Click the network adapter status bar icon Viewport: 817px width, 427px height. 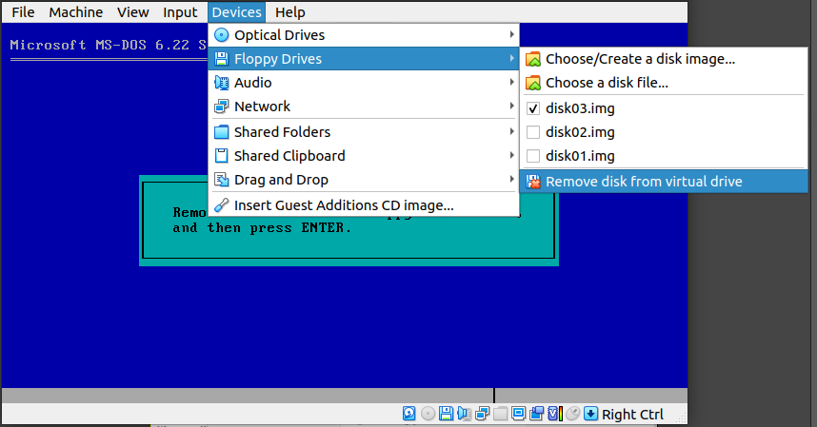[482, 414]
